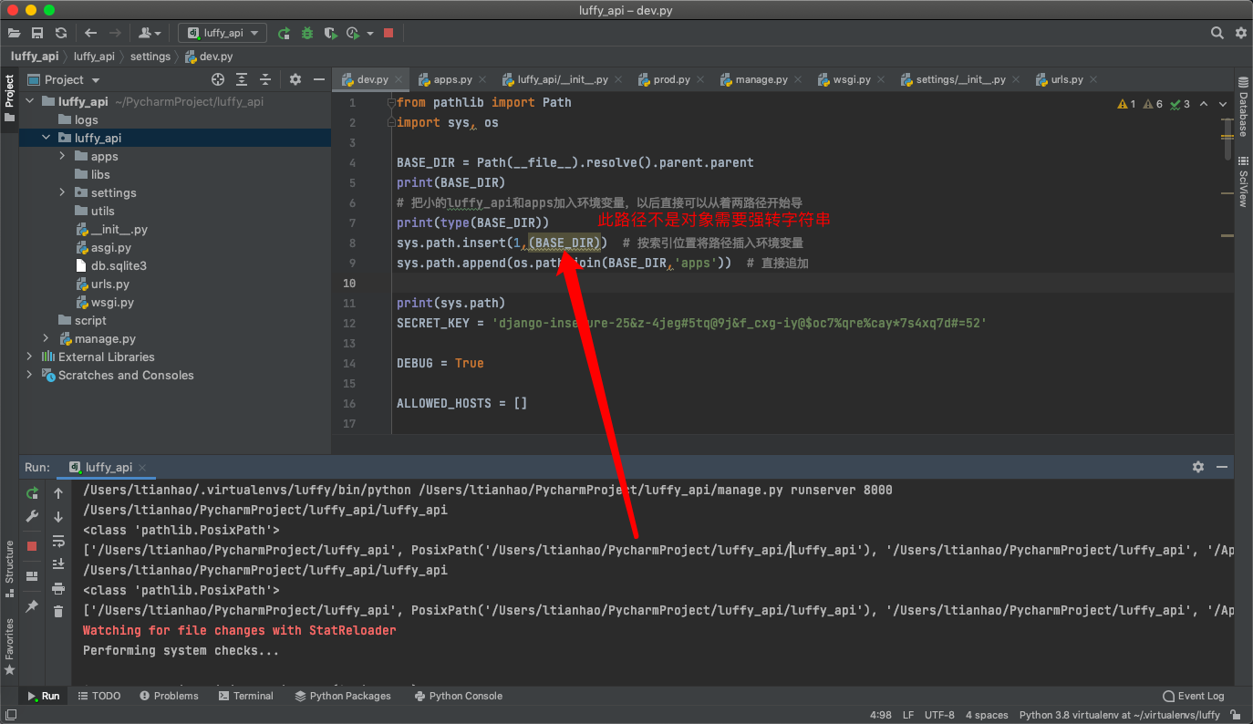Click the print icon in Run console
The height and width of the screenshot is (724, 1253).
pos(58,588)
